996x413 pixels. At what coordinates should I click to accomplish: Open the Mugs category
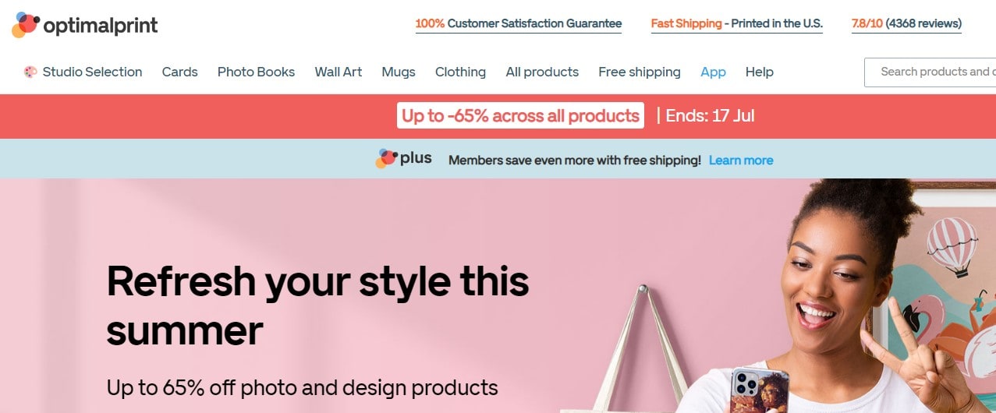[x=398, y=72]
